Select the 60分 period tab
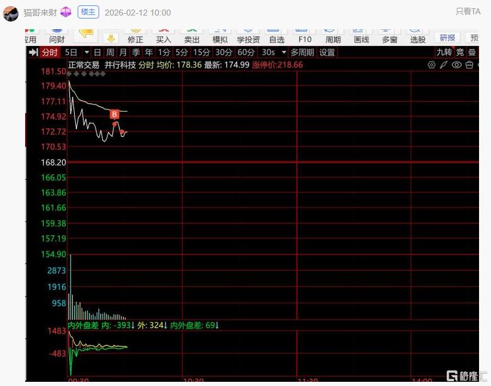The width and height of the screenshot is (491, 386). (x=246, y=53)
